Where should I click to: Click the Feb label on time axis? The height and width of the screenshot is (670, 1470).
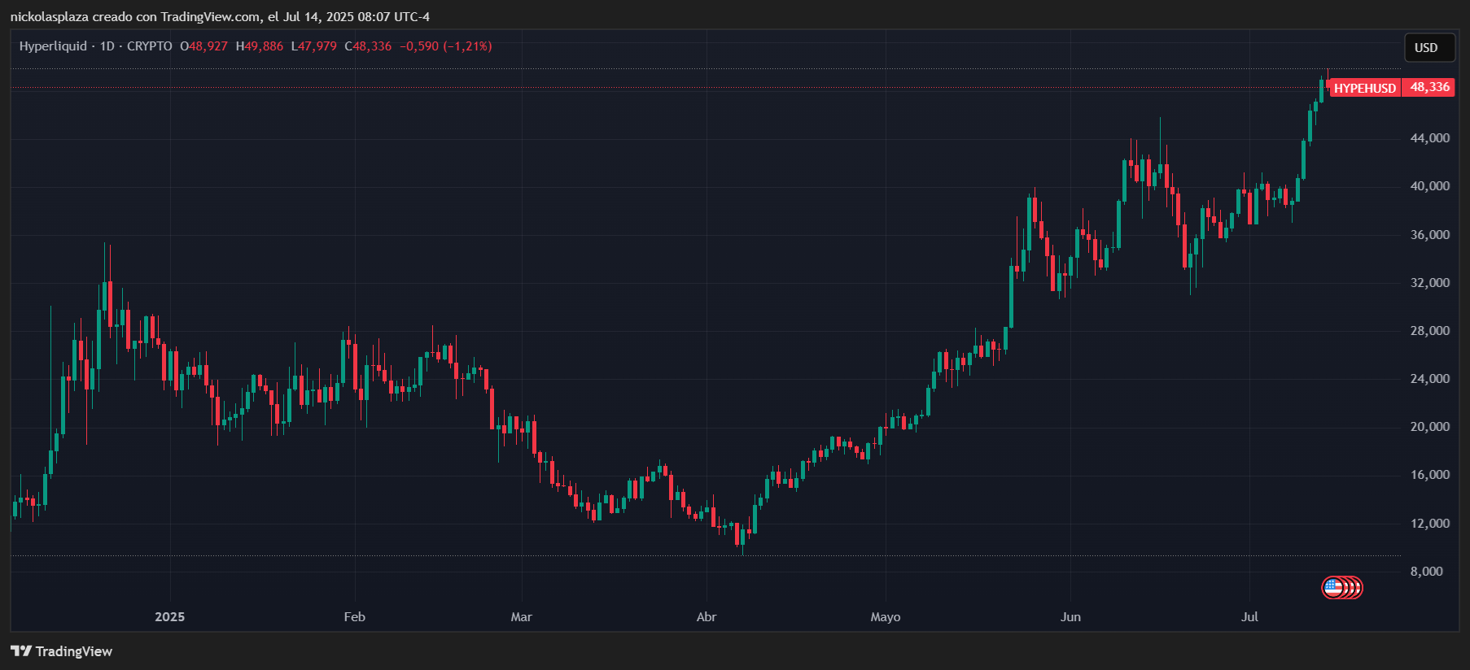[x=355, y=617]
